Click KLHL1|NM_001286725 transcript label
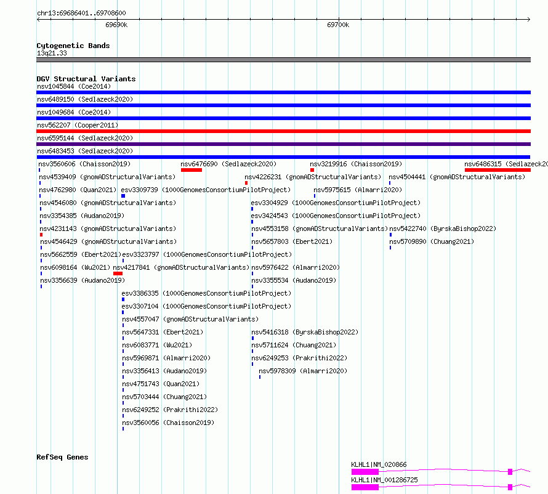 [x=384, y=480]
